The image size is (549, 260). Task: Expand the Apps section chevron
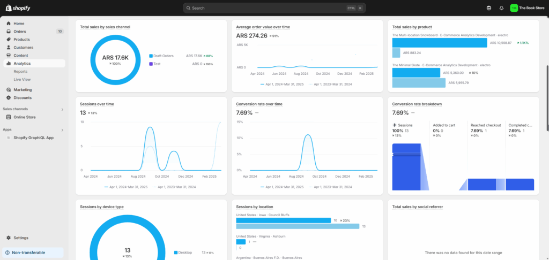coord(62,130)
